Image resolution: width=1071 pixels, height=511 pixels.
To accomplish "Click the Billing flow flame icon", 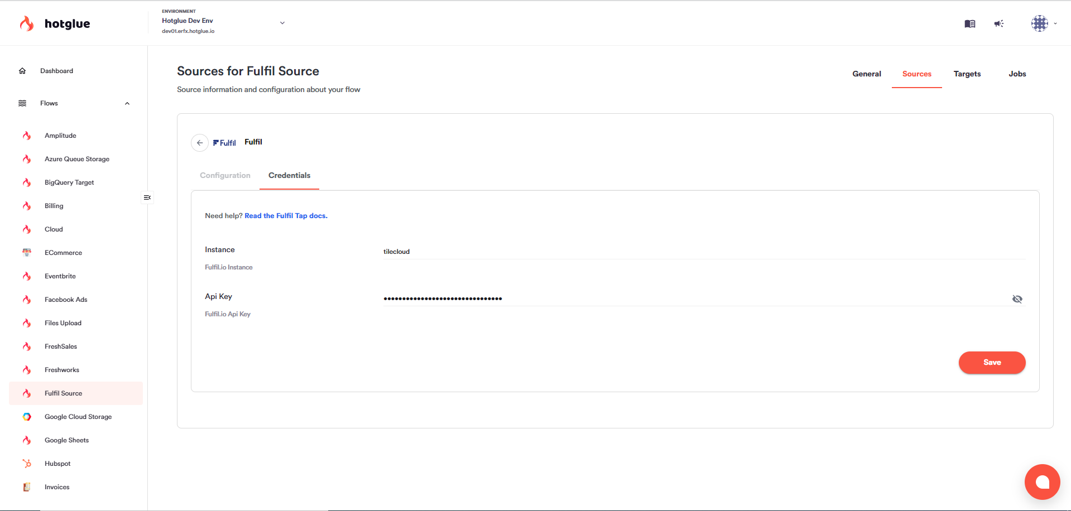I will coord(27,206).
